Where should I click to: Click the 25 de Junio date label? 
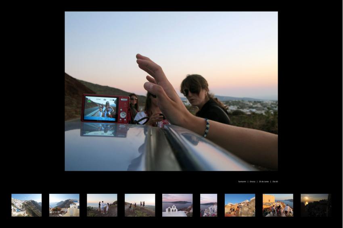(x=264, y=182)
